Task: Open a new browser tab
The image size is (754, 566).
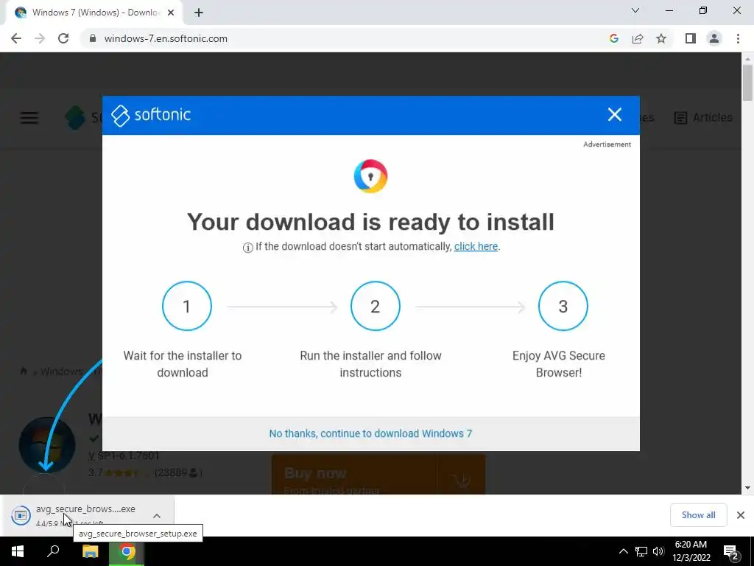Action: [199, 13]
